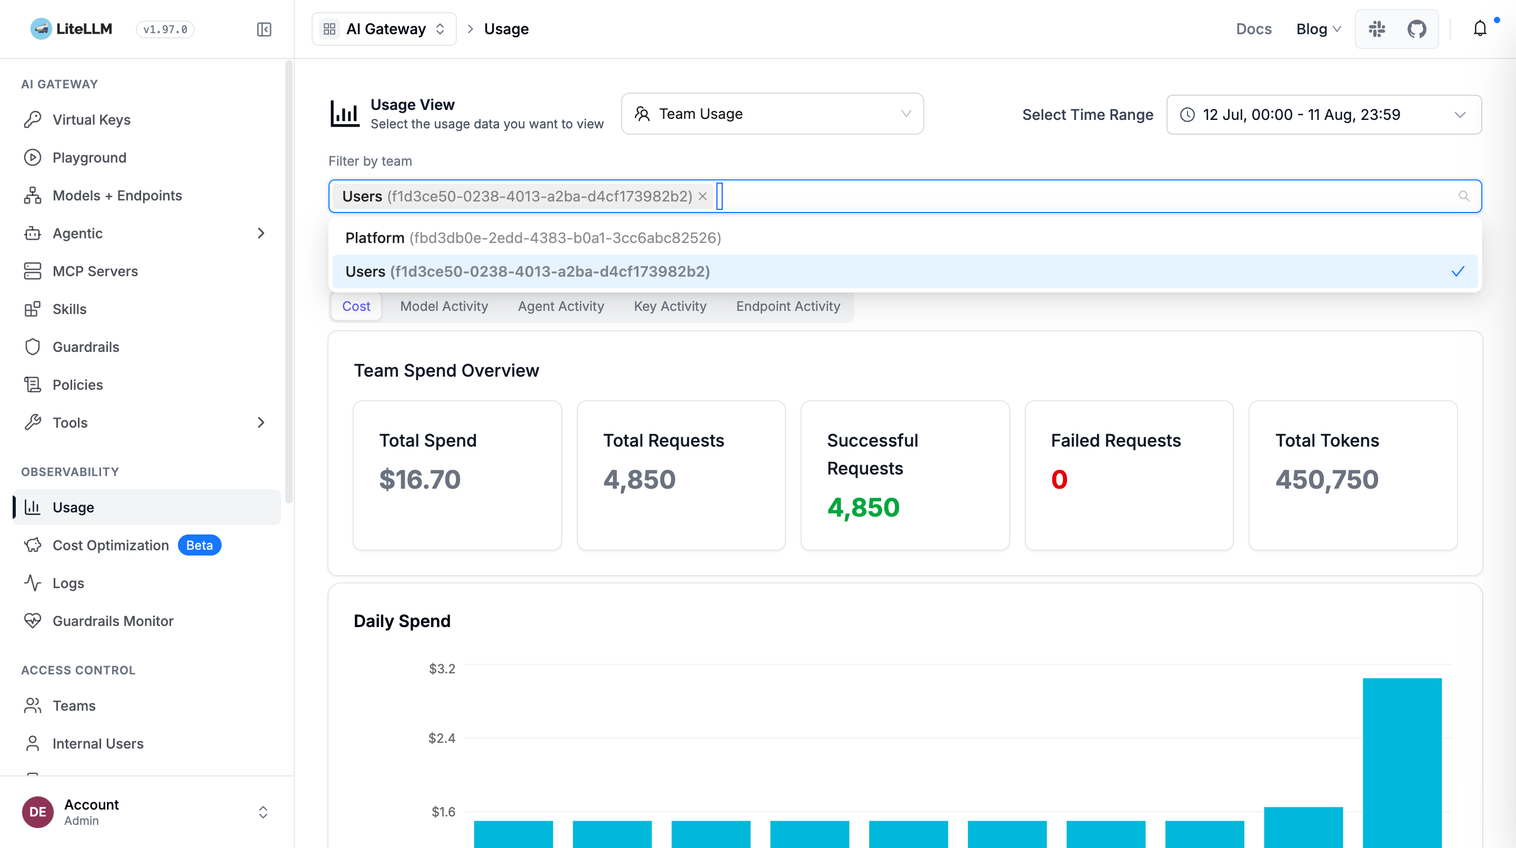Switch to the Model Activity tab
This screenshot has width=1516, height=848.
click(x=444, y=306)
